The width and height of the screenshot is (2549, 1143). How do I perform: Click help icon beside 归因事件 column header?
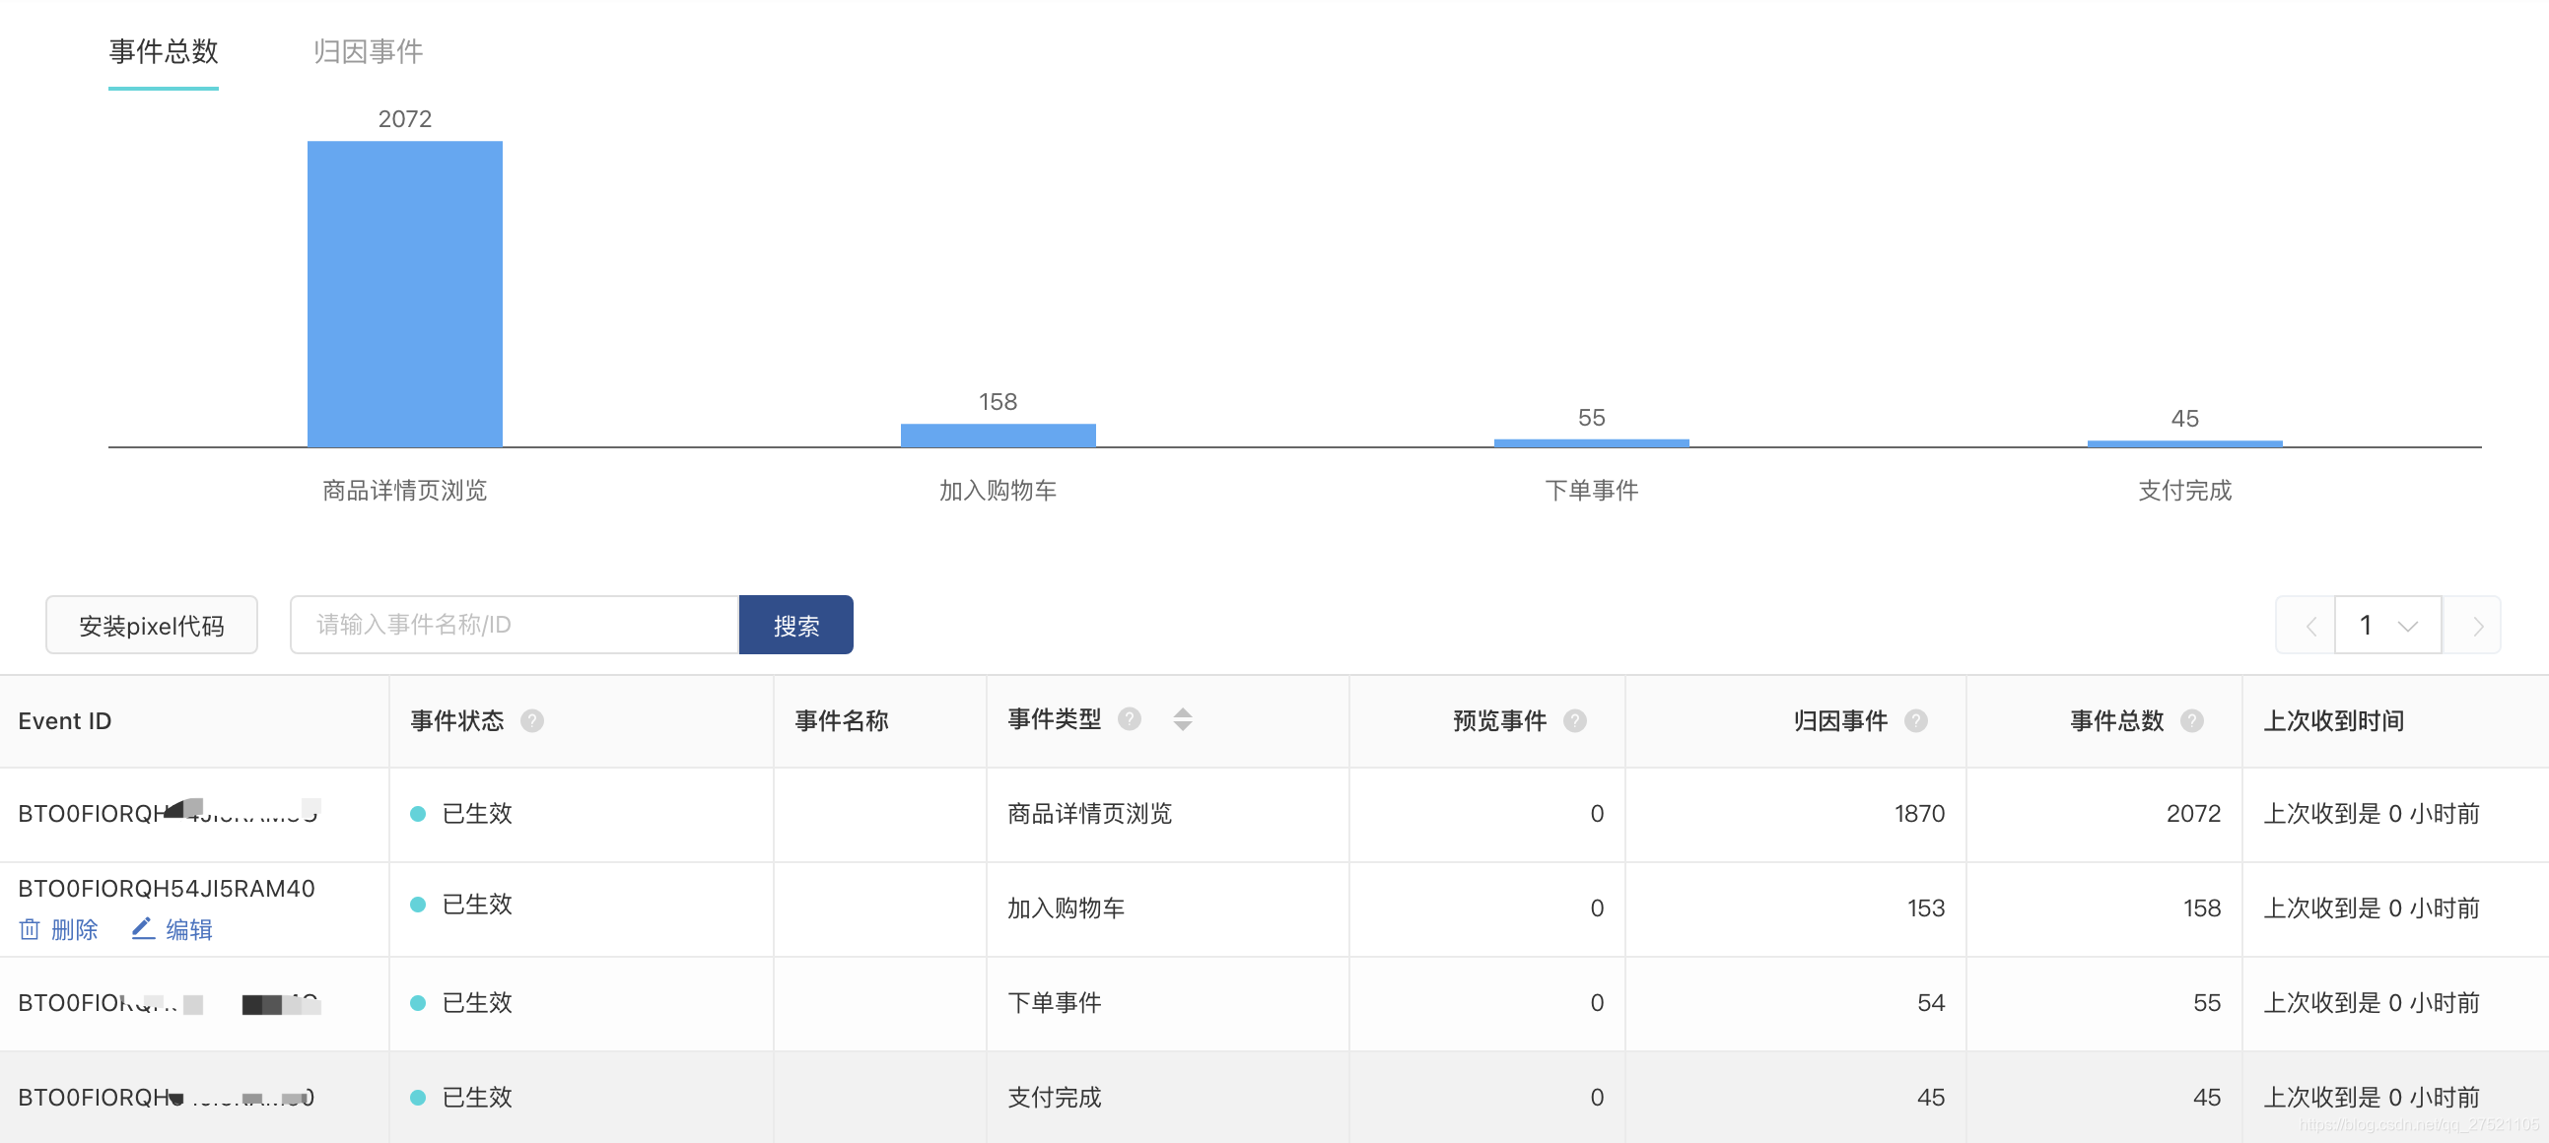1916,721
